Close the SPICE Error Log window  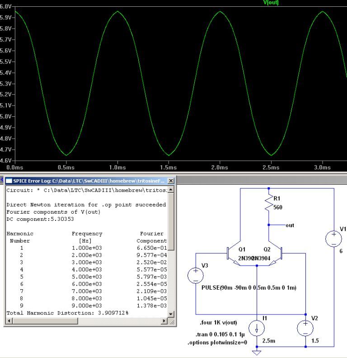(x=170, y=181)
